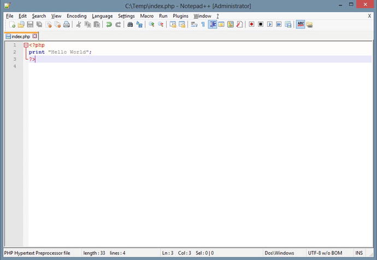Toggle the spell check ABC button
The image size is (377, 260).
(301, 25)
